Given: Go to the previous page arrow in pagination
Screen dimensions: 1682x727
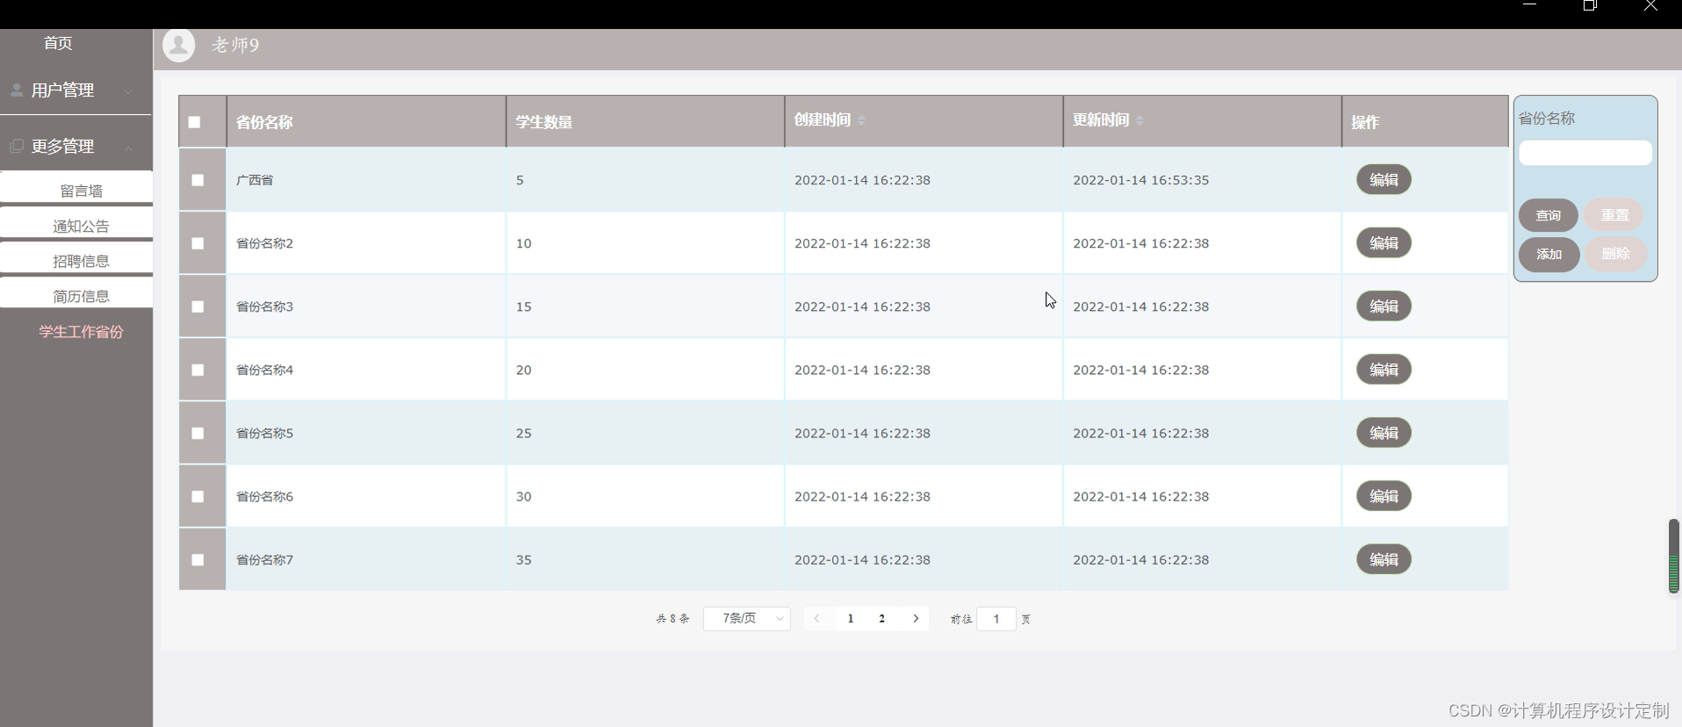Looking at the screenshot, I should [x=816, y=619].
